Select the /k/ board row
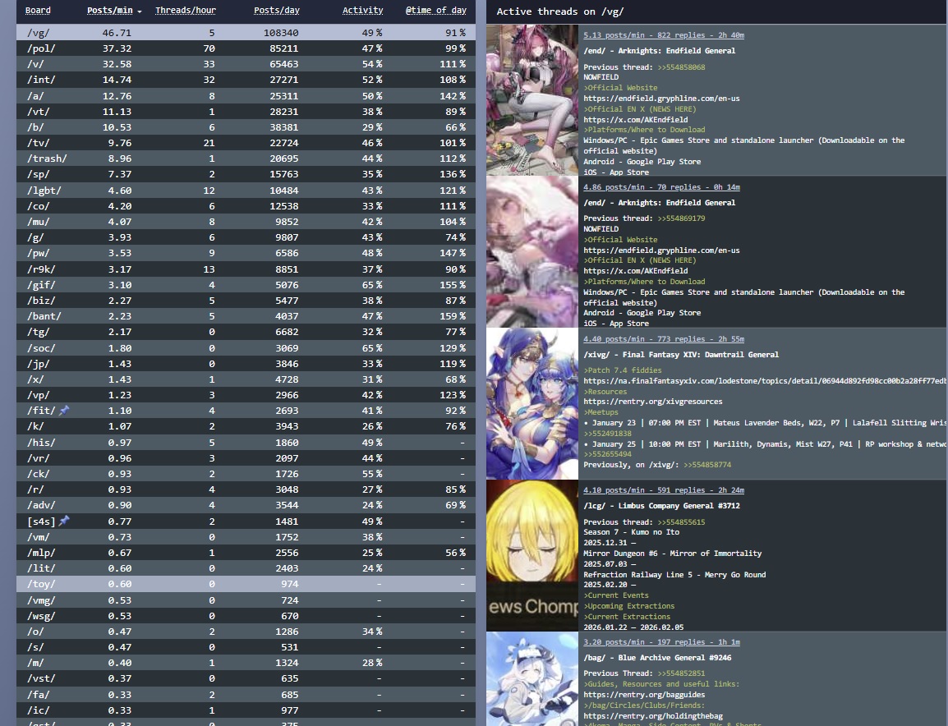The image size is (948, 726). click(246, 426)
